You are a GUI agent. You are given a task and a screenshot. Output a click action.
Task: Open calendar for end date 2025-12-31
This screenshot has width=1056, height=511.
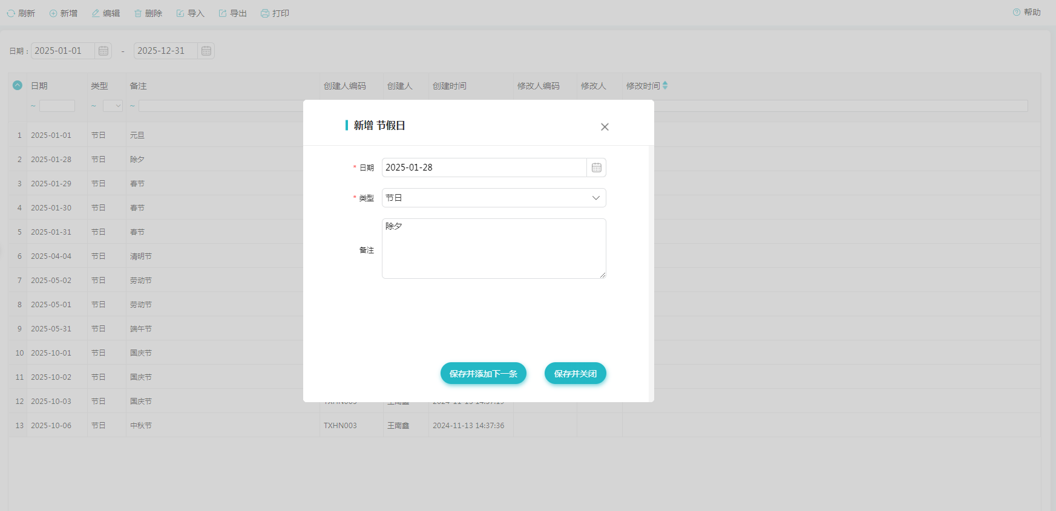click(206, 51)
